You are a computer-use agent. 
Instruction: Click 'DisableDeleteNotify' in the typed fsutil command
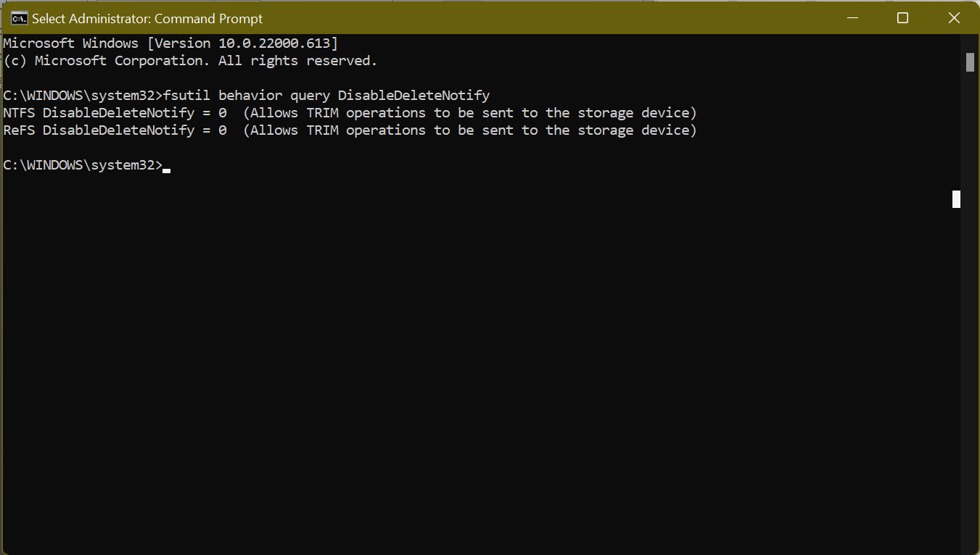point(413,96)
